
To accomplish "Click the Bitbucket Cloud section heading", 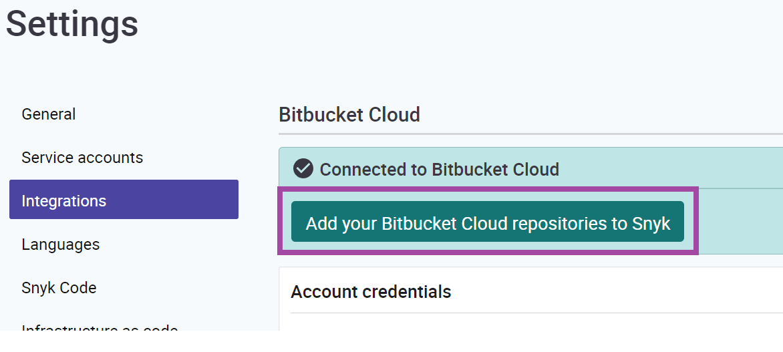I will pyautogui.click(x=349, y=115).
